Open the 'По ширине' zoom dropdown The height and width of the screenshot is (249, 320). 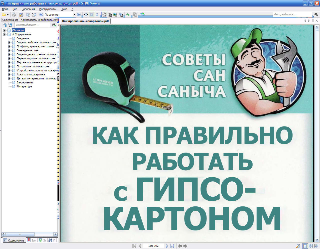74,15
